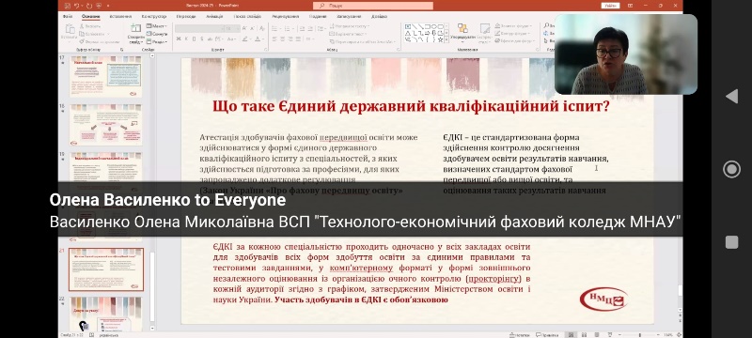Click the Скинути (Reset) slide button
The height and width of the screenshot is (338, 752).
pos(157,34)
